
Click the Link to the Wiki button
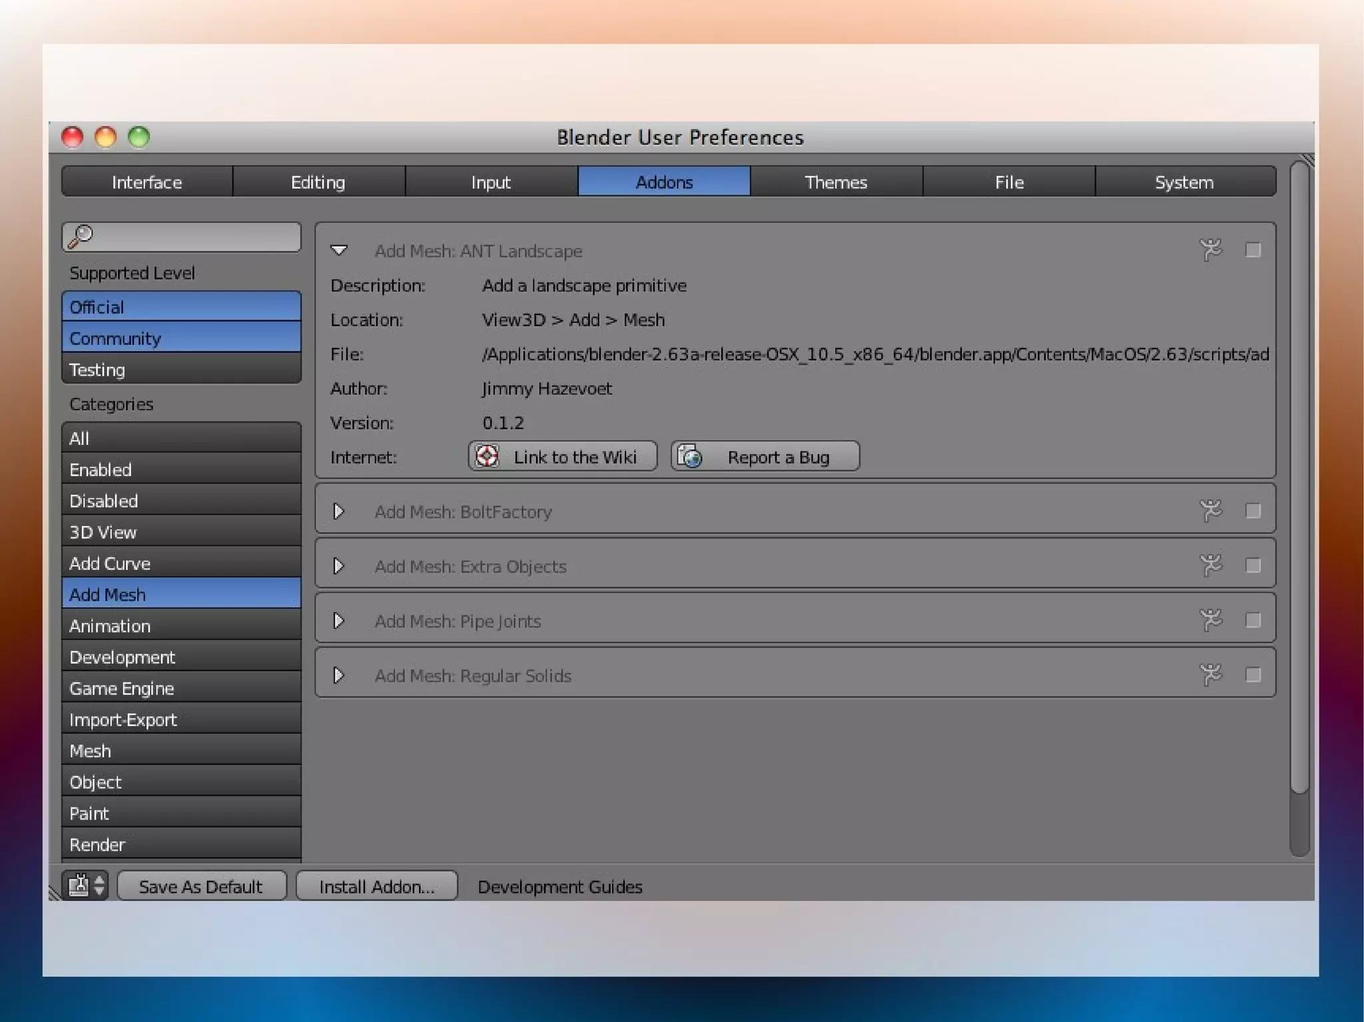pos(562,456)
